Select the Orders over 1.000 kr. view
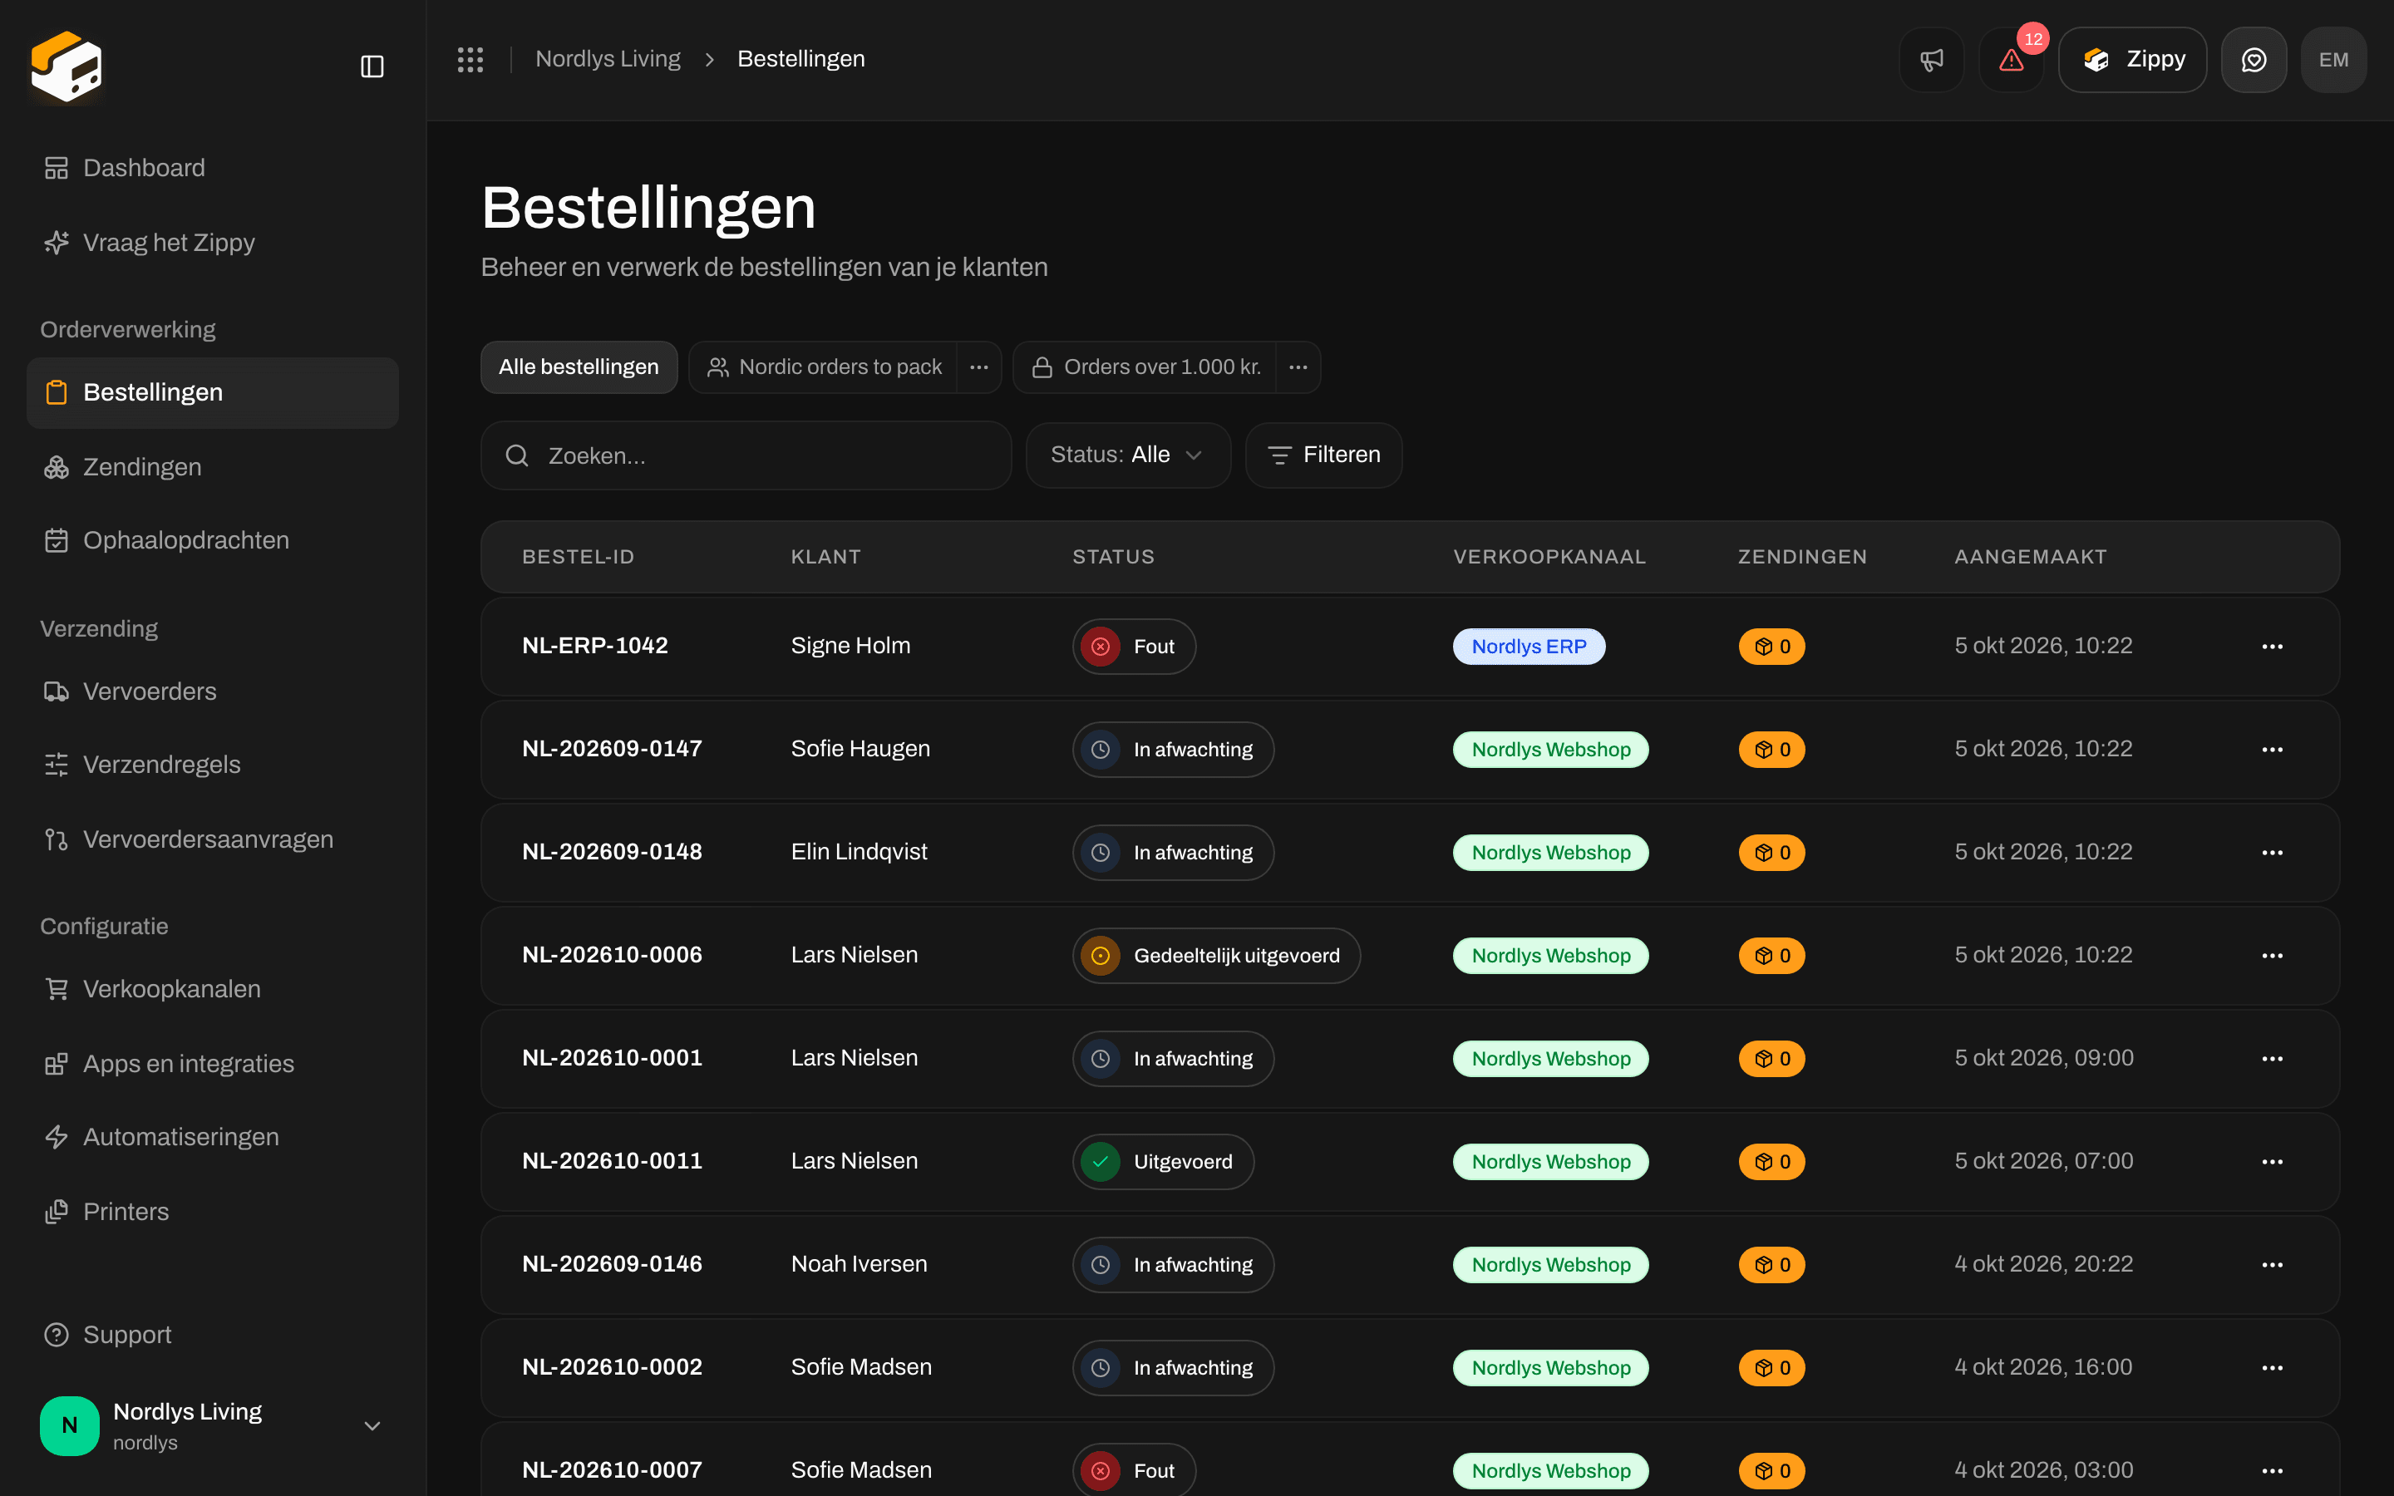Screen dimensions: 2394x1496 (1145, 367)
